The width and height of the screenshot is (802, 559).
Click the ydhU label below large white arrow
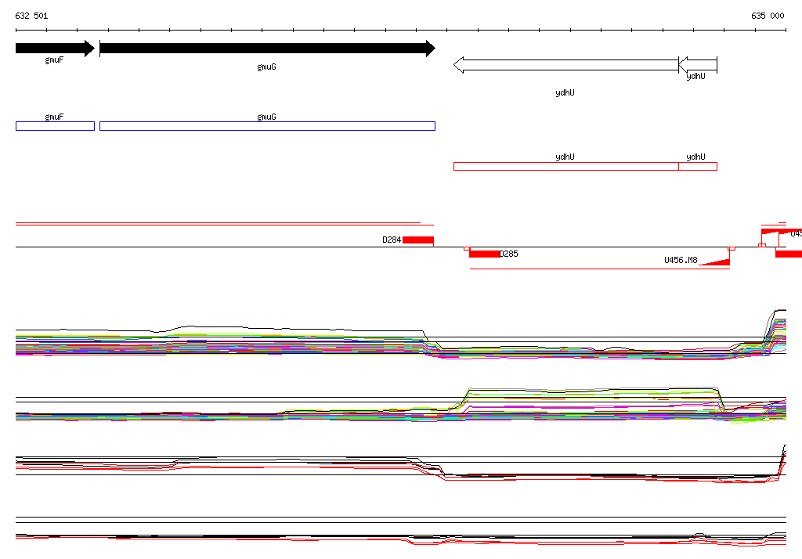tap(565, 92)
